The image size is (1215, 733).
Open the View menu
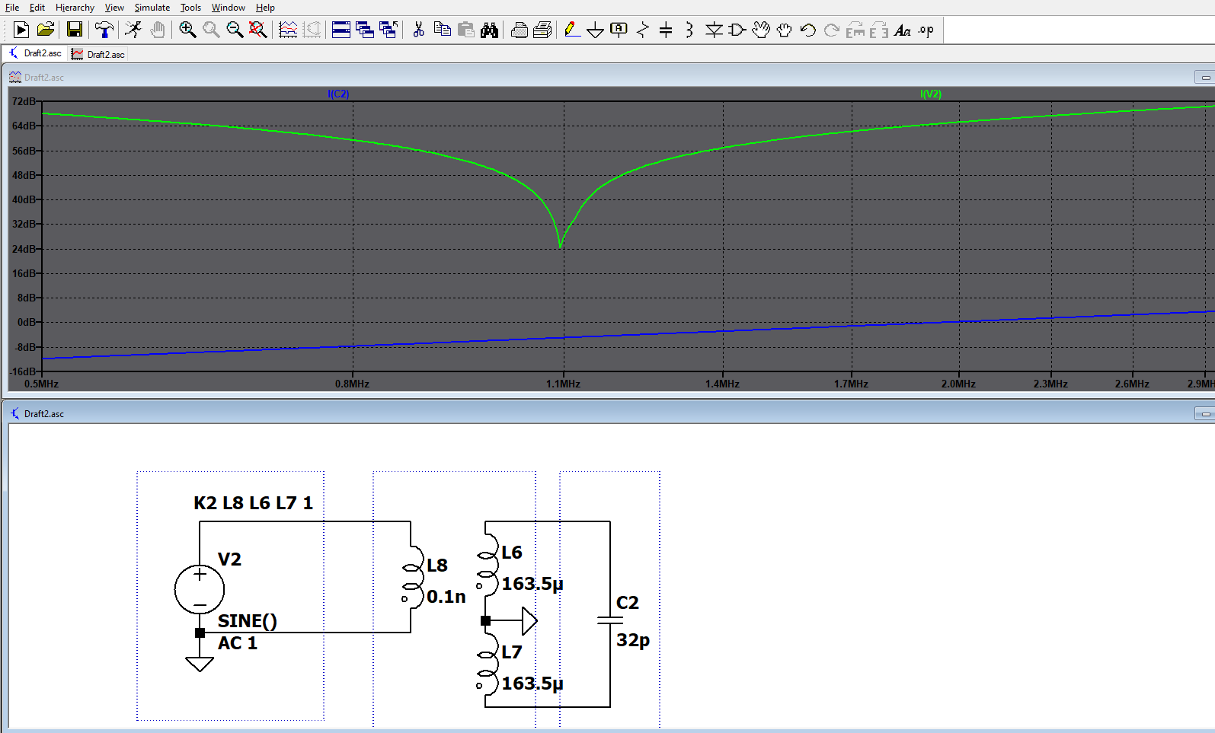click(114, 8)
